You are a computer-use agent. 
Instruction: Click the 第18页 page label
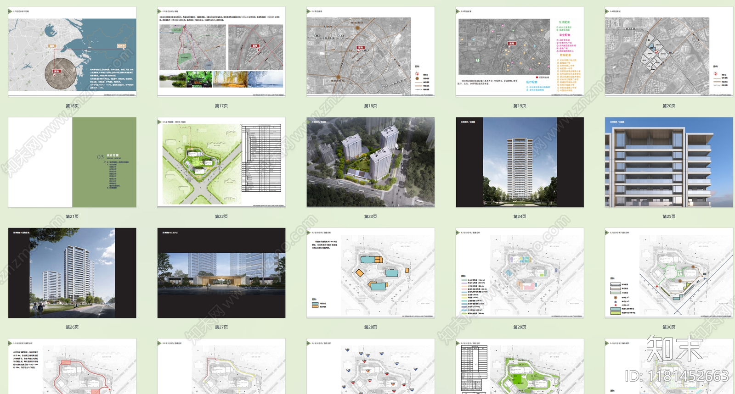click(x=371, y=106)
